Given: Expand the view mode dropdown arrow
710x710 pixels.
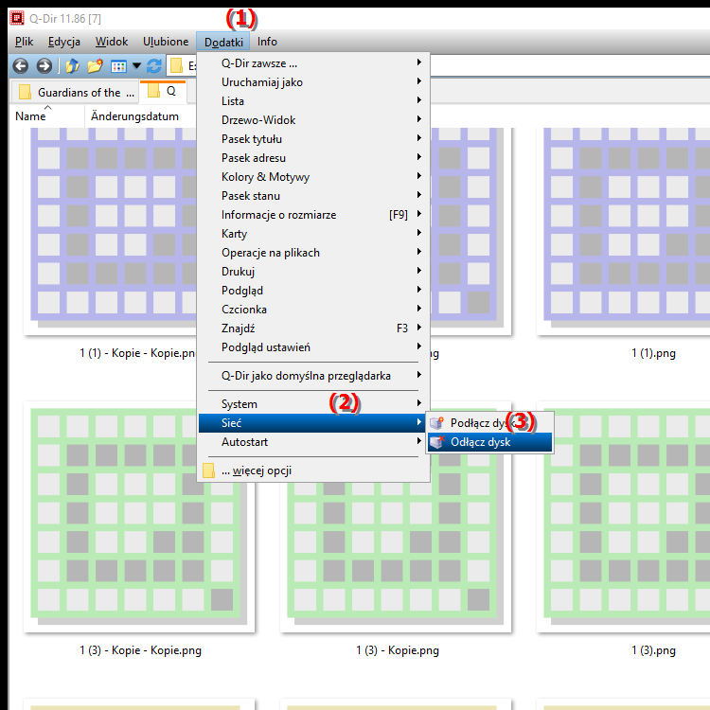Looking at the screenshot, I should [x=136, y=66].
